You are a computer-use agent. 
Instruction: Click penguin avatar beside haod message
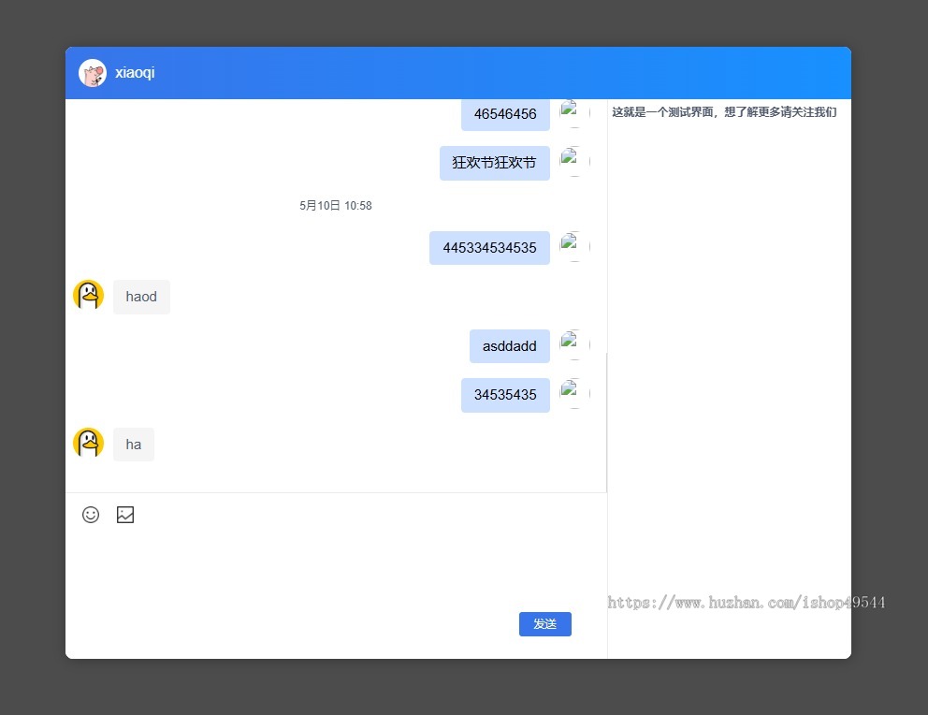tap(88, 295)
